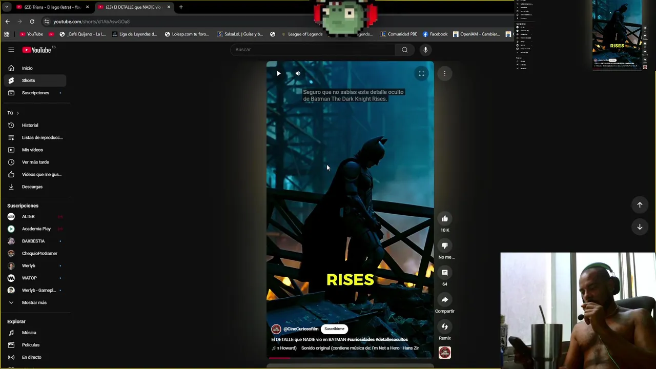This screenshot has height=369, width=656.
Task: Subscribe with the Suscribirme button
Action: point(334,329)
